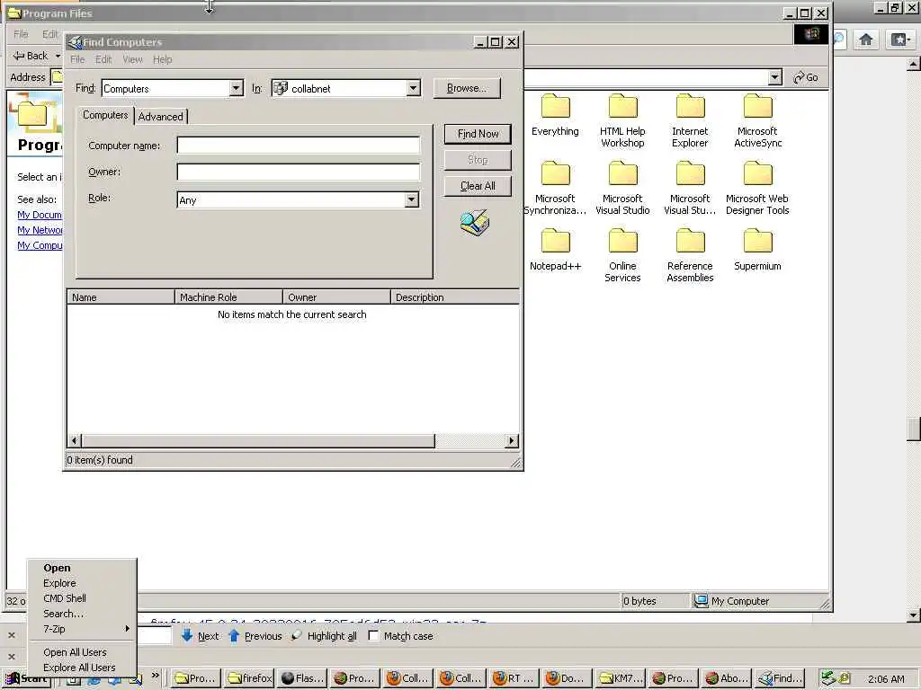The height and width of the screenshot is (690, 921).
Task: Open the View menu in Find Computers
Action: point(132,60)
